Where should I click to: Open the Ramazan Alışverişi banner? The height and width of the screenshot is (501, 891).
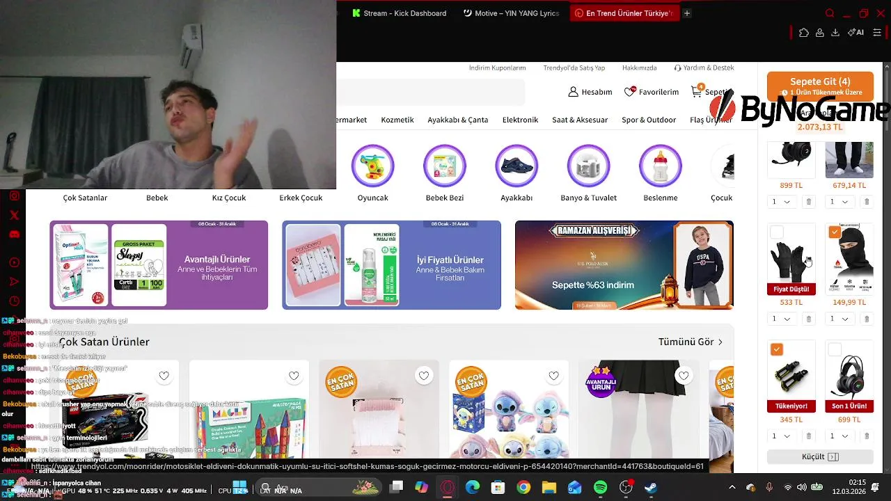pos(624,265)
